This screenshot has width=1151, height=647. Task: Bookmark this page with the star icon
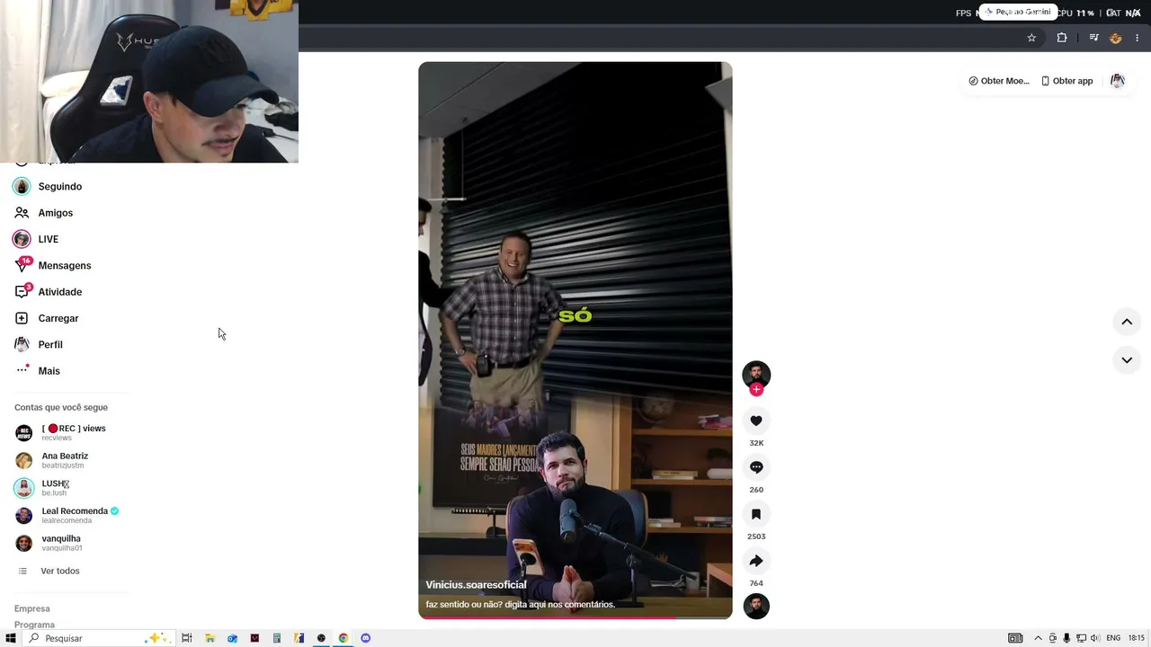(x=1031, y=38)
